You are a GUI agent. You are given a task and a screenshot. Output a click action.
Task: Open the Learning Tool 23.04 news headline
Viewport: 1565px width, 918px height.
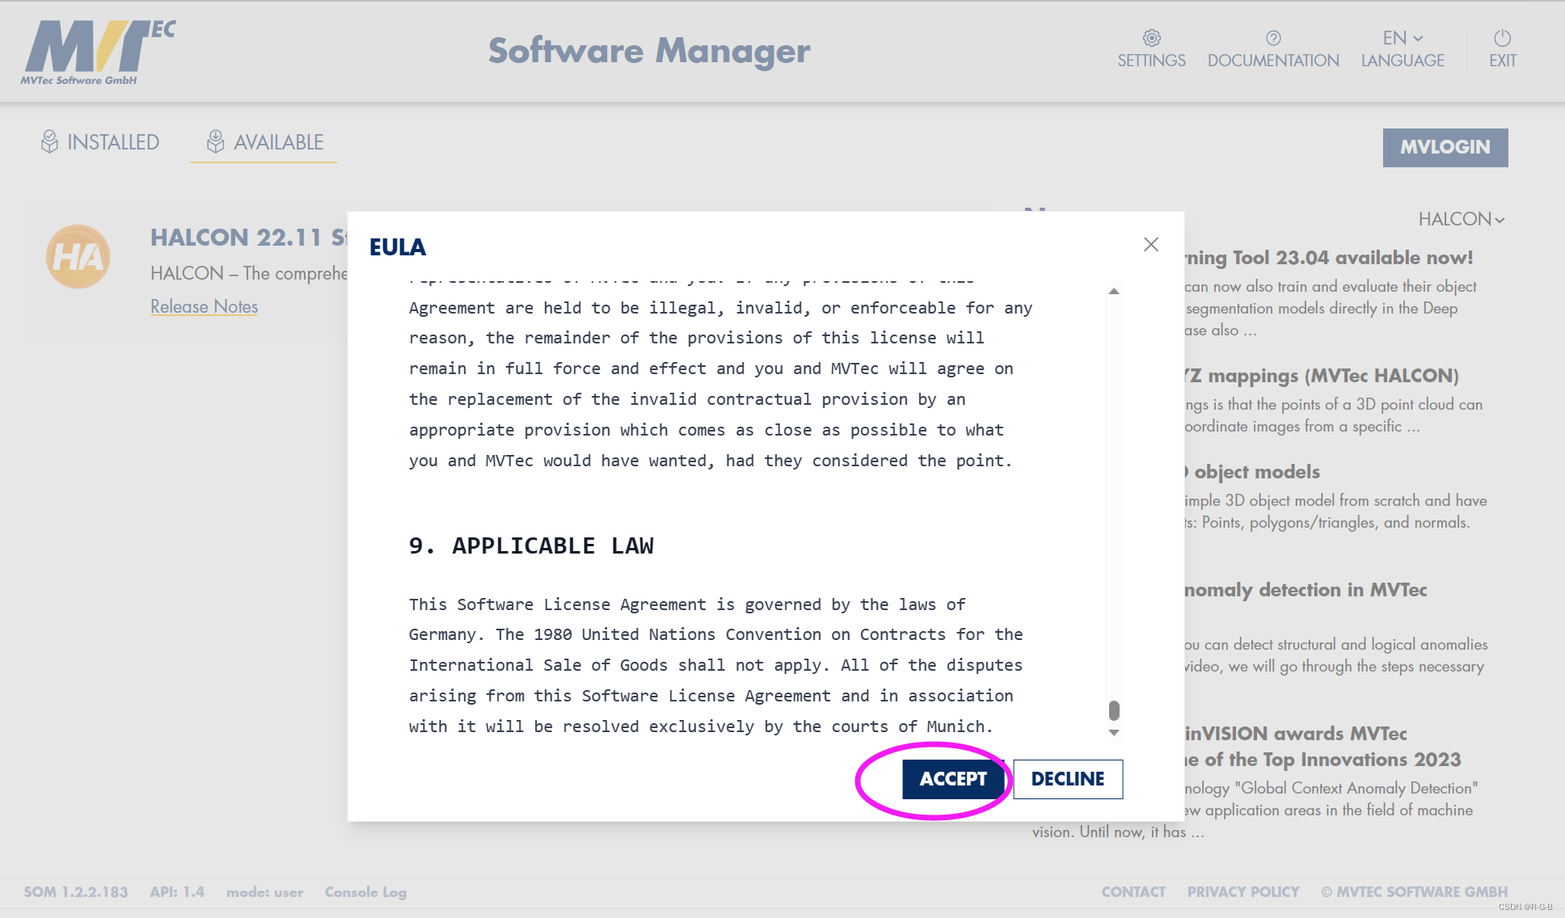[1329, 258]
